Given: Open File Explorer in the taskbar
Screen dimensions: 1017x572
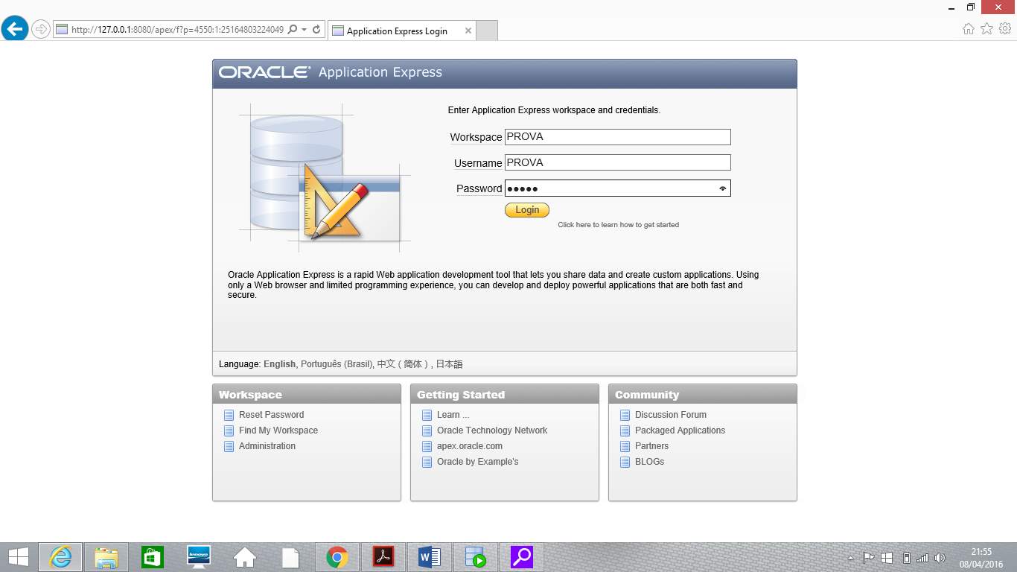Looking at the screenshot, I should pyautogui.click(x=106, y=557).
